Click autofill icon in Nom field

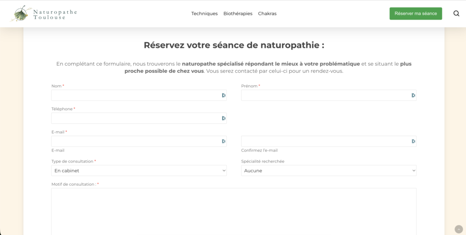pos(223,95)
